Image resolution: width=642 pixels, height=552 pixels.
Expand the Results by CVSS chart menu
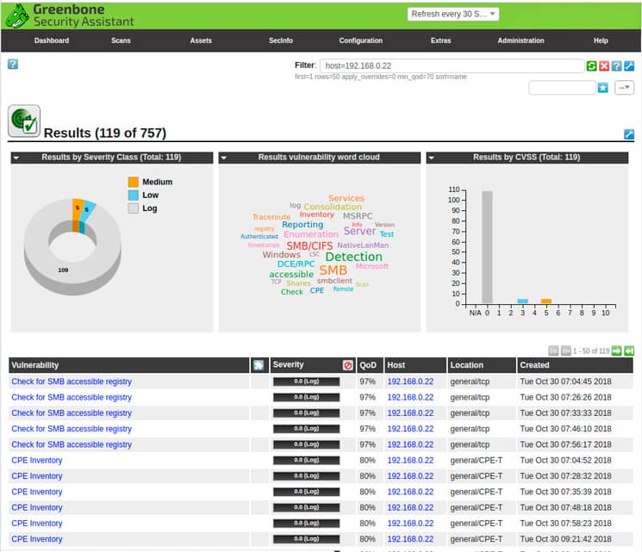click(432, 158)
